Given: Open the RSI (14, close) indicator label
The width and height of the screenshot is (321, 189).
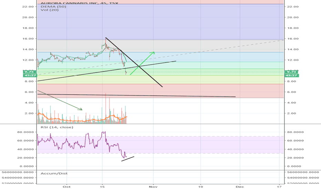Looking at the screenshot, I should click(x=57, y=127).
